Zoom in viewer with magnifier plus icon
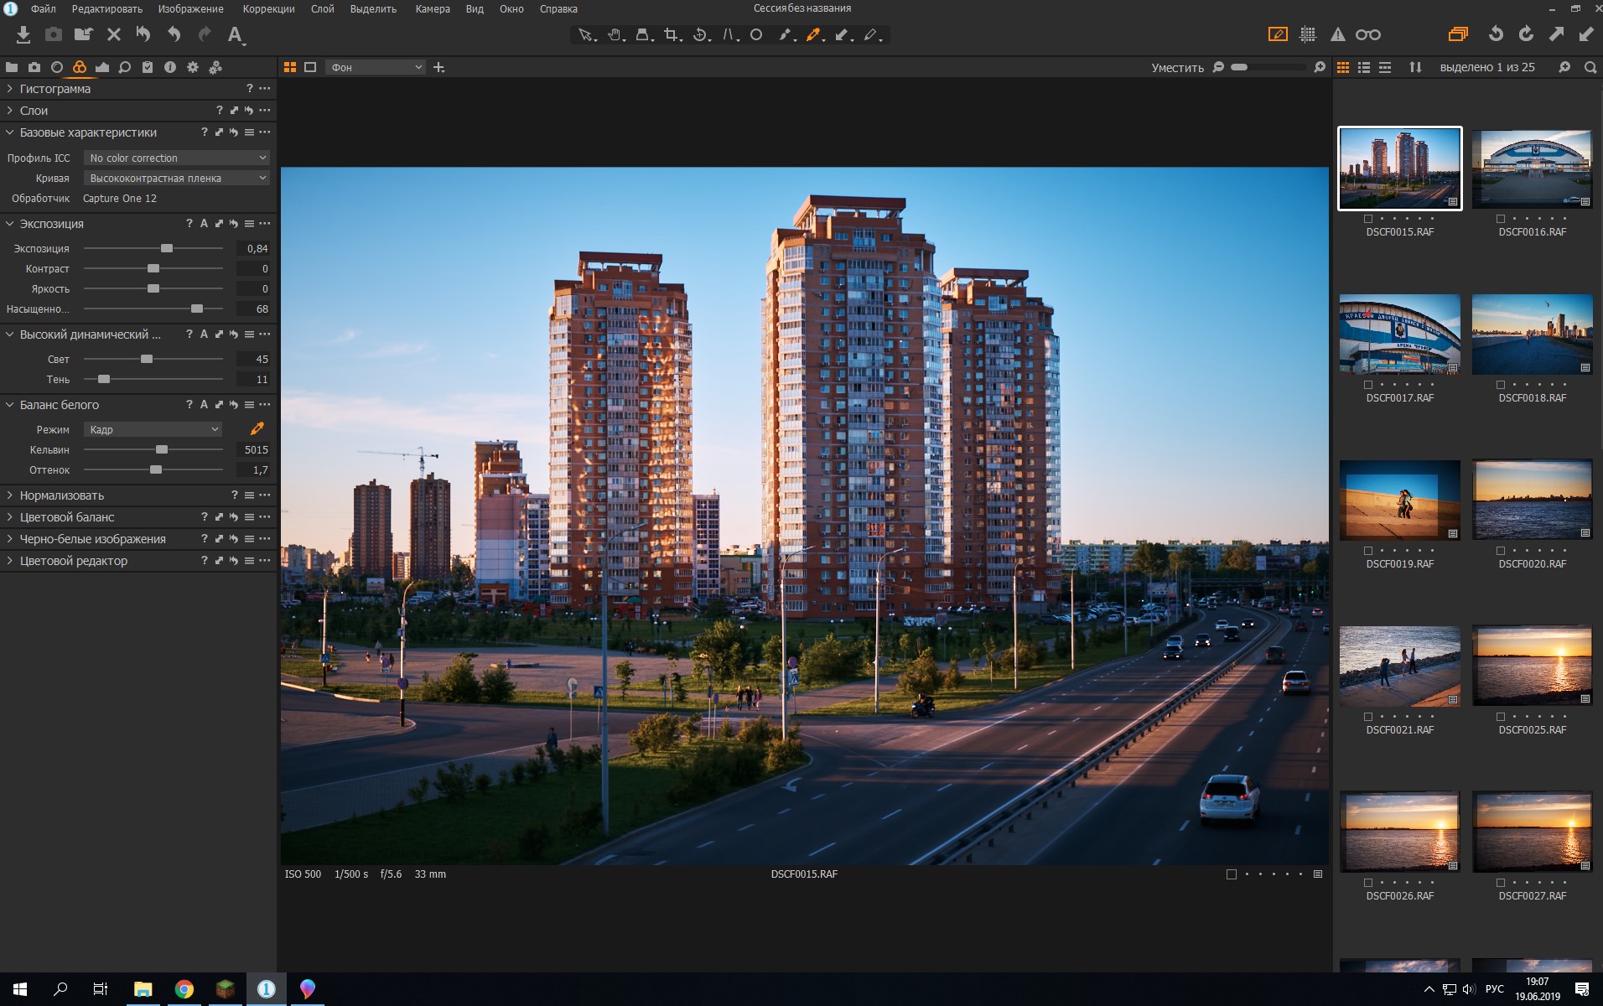This screenshot has height=1006, width=1603. click(1320, 67)
